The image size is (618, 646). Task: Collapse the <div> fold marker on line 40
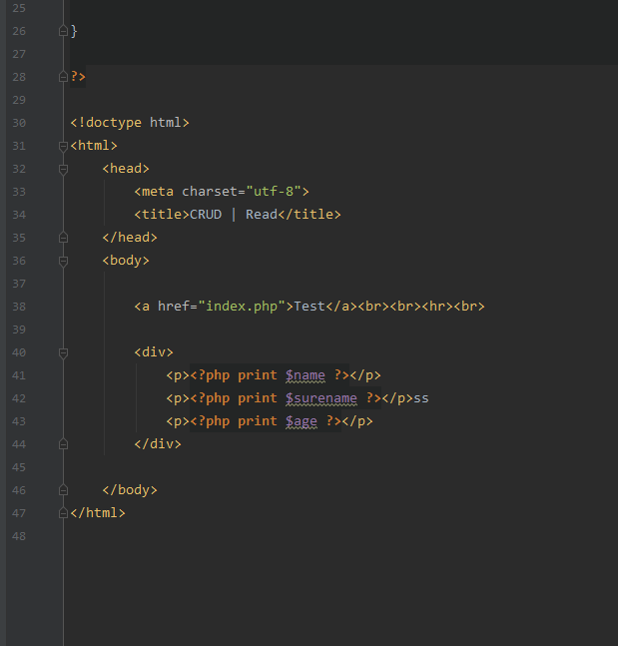coord(63,352)
